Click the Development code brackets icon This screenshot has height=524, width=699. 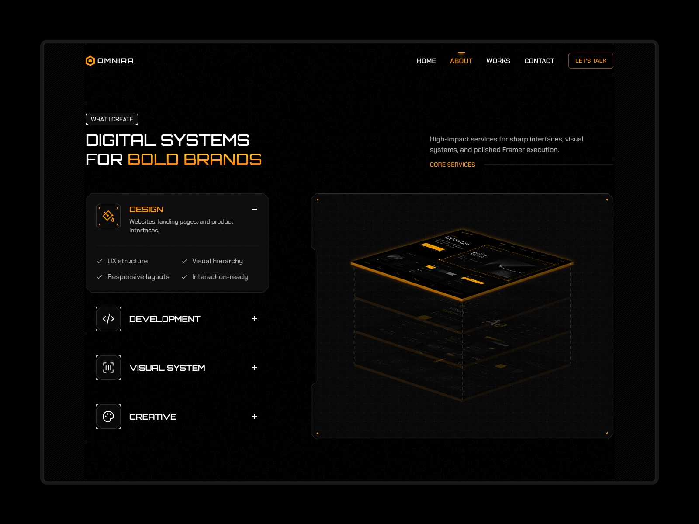click(x=108, y=319)
